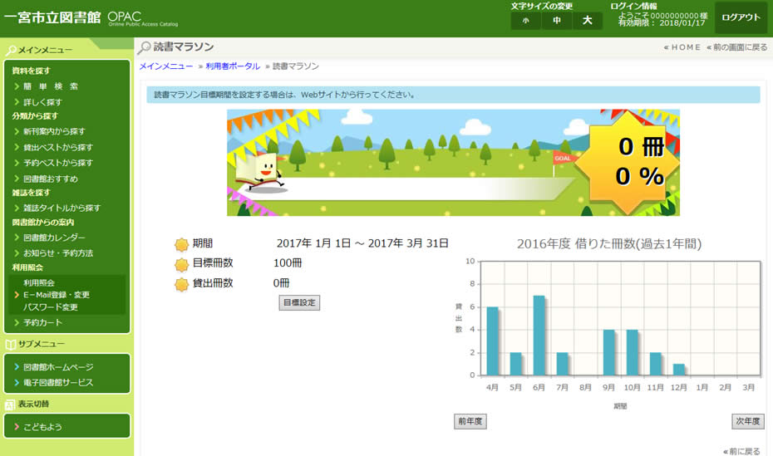Click the メインメニュー breadcrumb link
This screenshot has height=456, width=773.
166,66
